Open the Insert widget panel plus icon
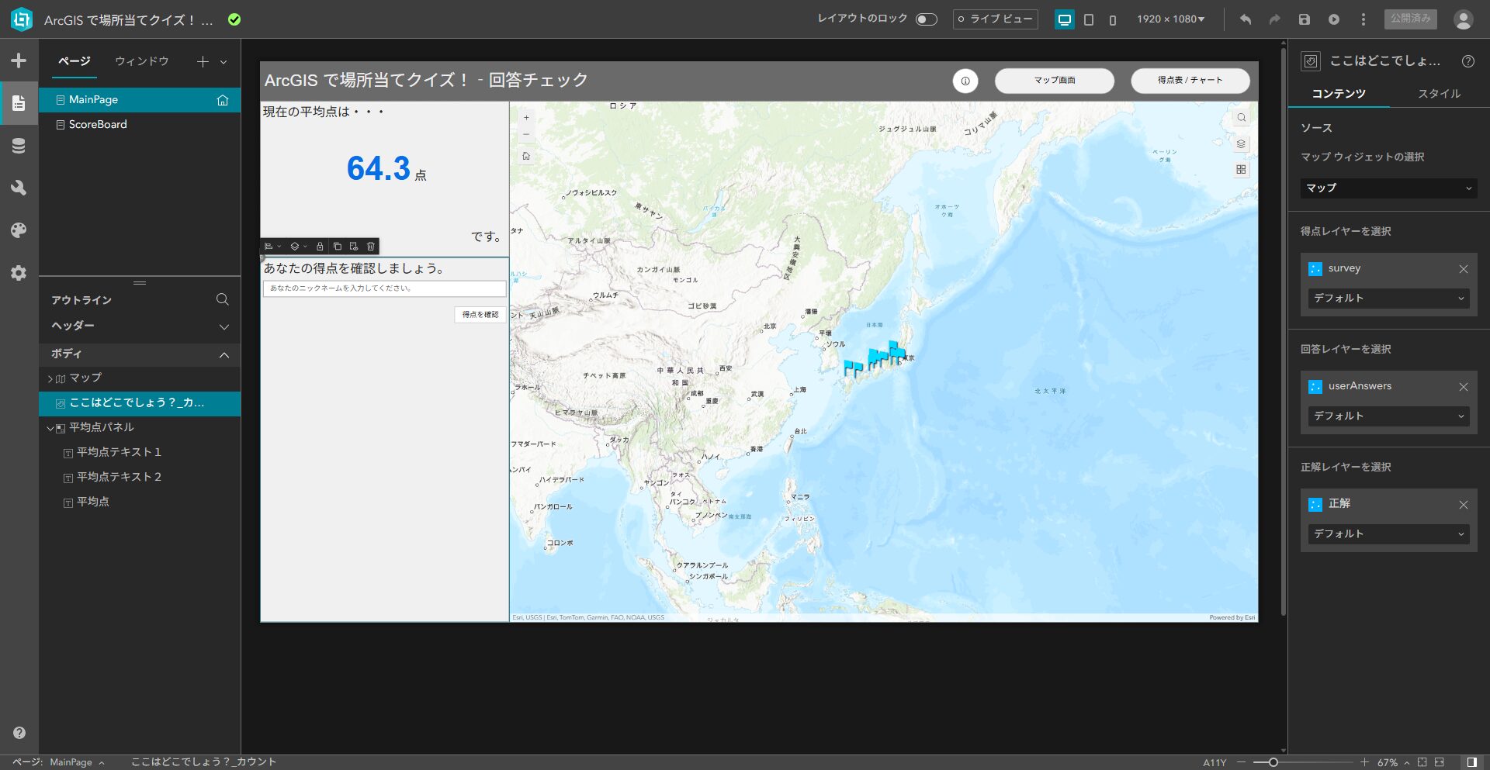The width and height of the screenshot is (1490, 770). (x=19, y=60)
